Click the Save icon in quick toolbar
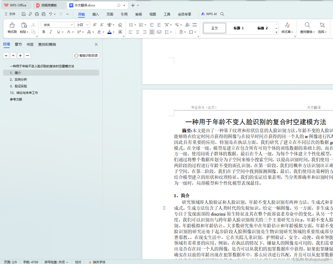Viewport: 333px width, 264px height. 24,14
